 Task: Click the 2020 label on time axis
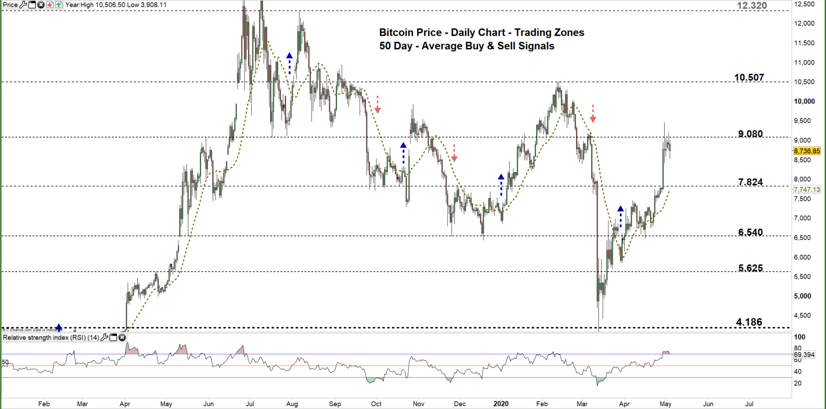tap(501, 404)
